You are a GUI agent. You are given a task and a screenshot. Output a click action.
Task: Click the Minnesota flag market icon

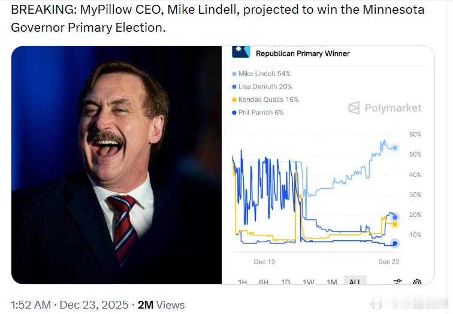pos(241,51)
